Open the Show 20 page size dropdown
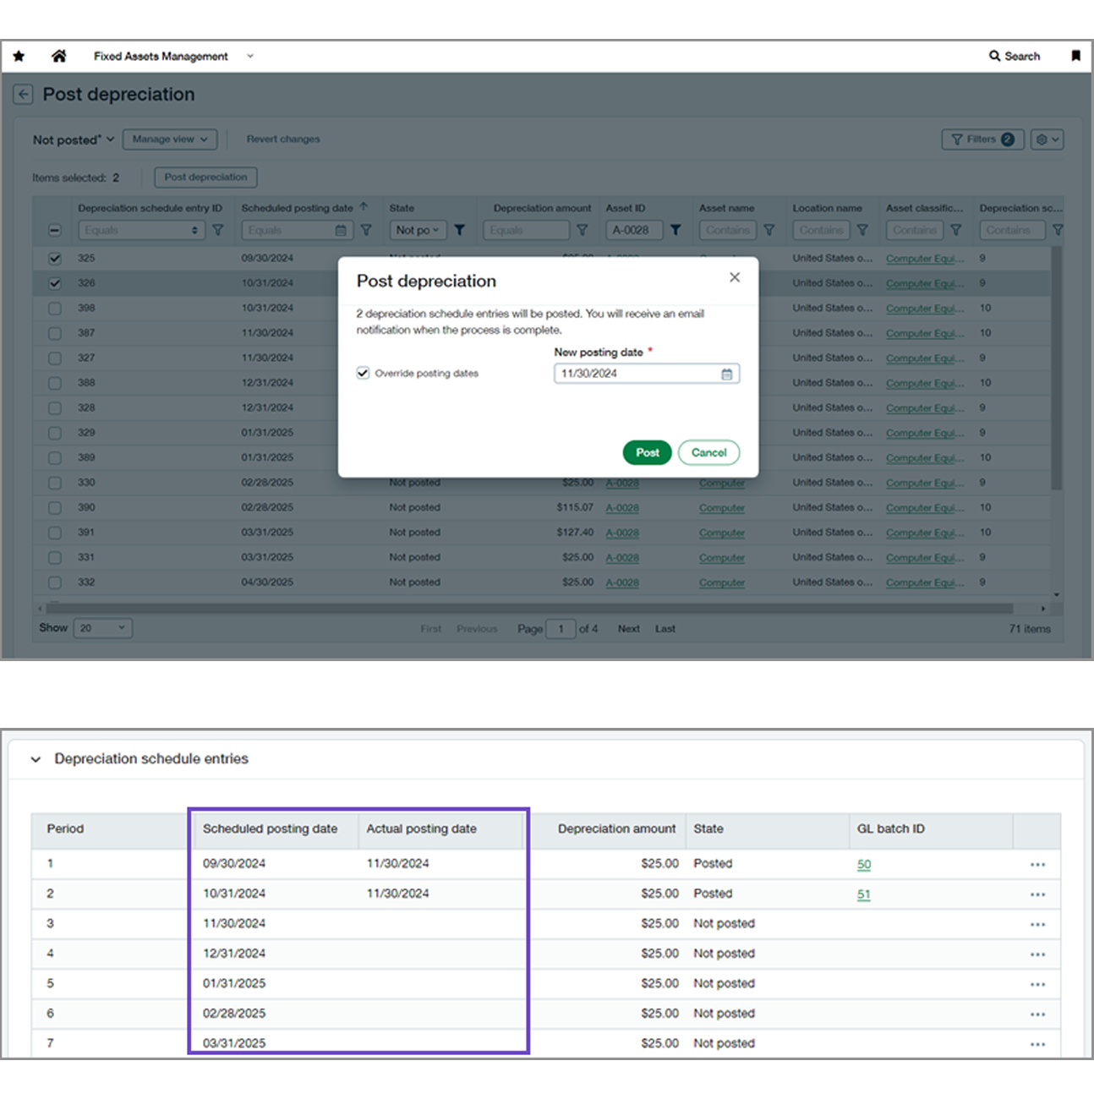The width and height of the screenshot is (1094, 1099). (102, 628)
